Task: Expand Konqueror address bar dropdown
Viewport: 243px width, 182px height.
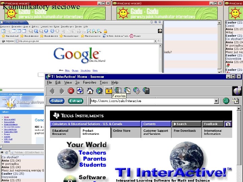Action: (155, 41)
